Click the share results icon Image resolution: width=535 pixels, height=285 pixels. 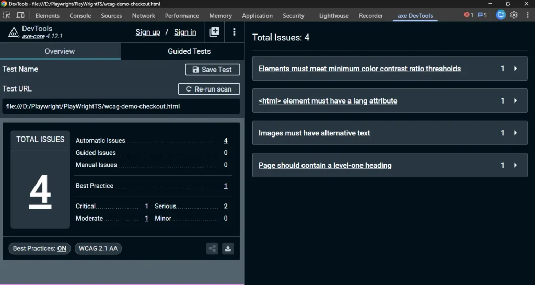[x=212, y=248]
